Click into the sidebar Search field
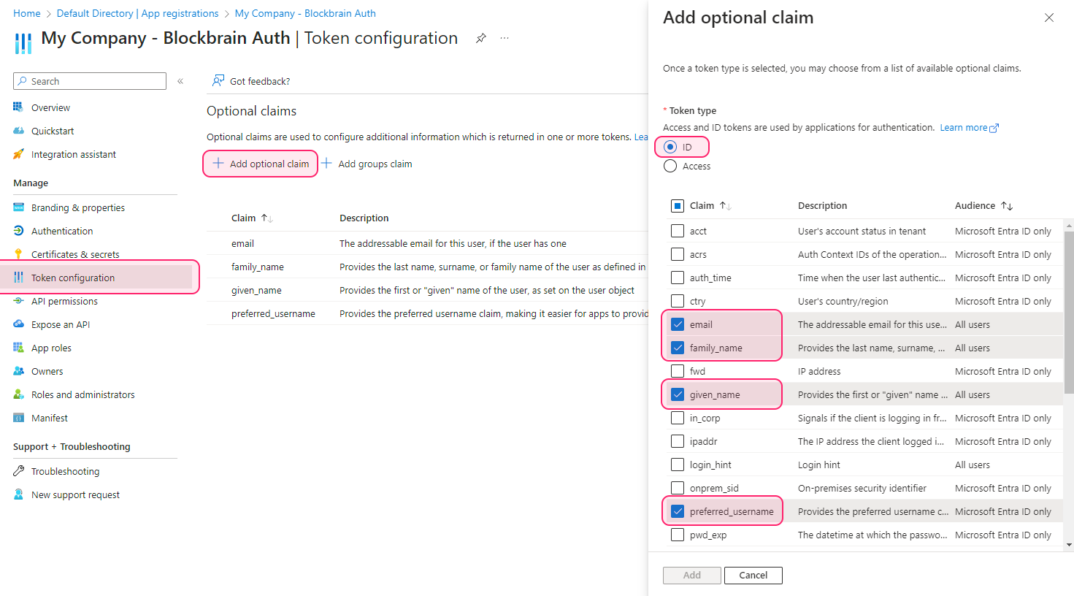 click(x=90, y=81)
